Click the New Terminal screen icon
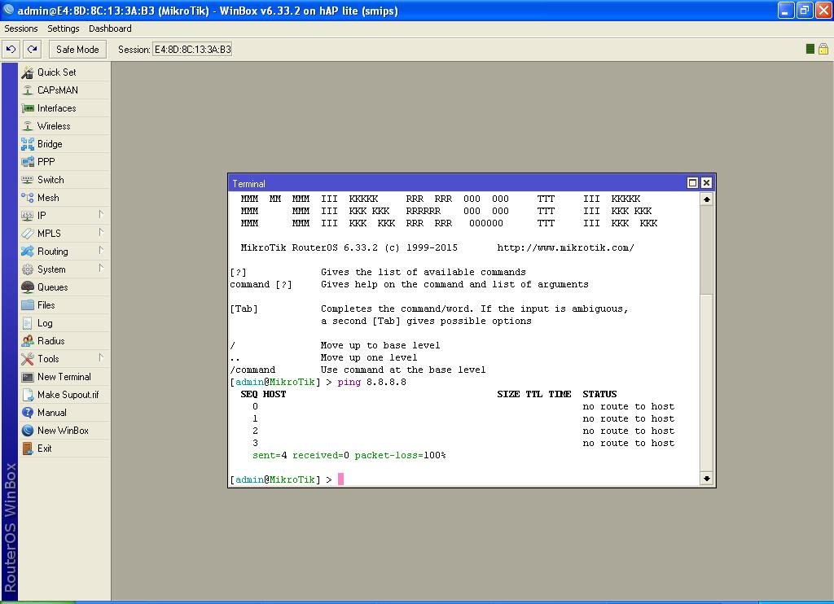 (x=28, y=377)
